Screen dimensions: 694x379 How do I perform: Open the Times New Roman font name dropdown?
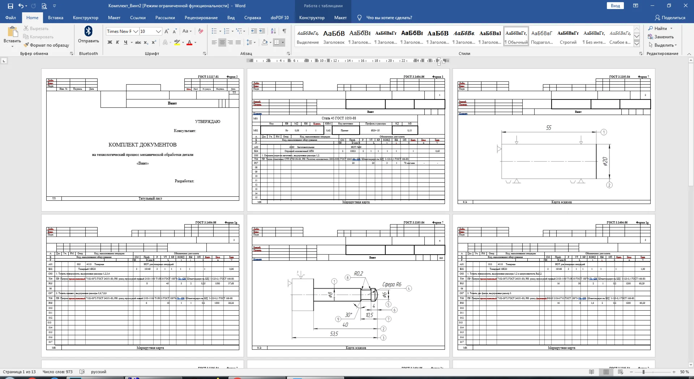pos(136,31)
